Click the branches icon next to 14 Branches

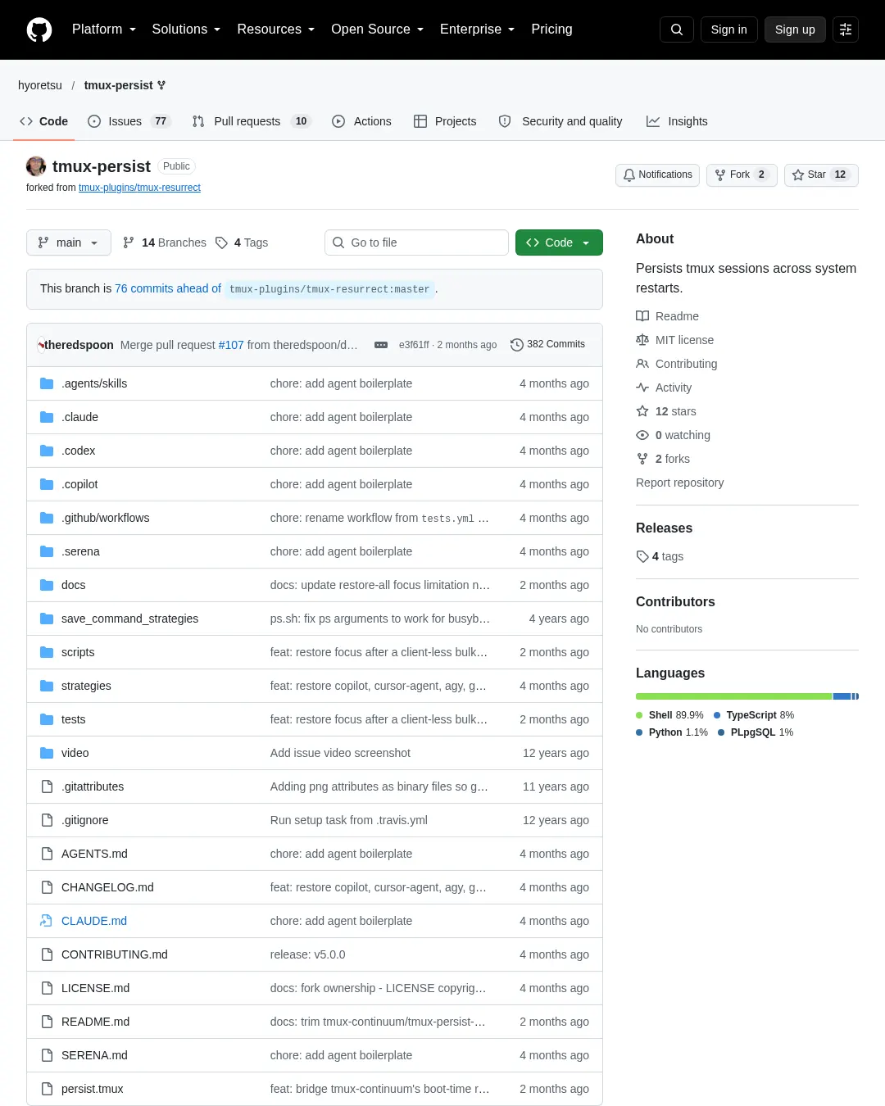[129, 243]
